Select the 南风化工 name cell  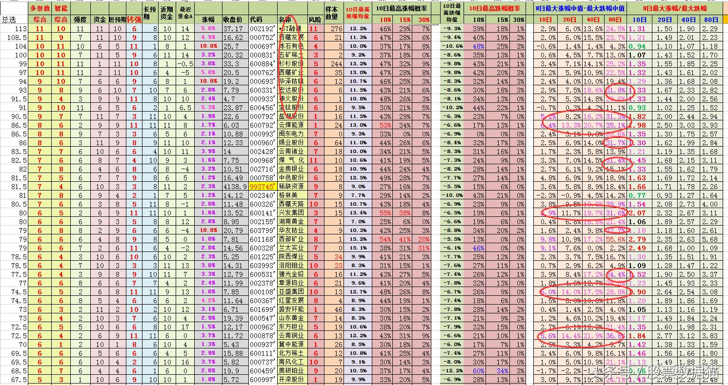pyautogui.click(x=292, y=362)
